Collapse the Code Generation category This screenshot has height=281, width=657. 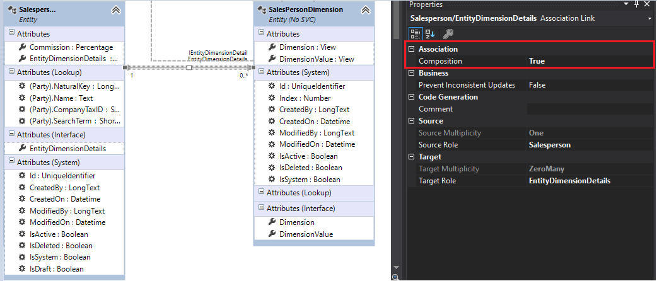click(412, 97)
